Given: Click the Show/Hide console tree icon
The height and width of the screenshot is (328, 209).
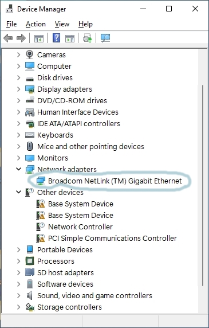Looking at the screenshot, I should coord(39,38).
